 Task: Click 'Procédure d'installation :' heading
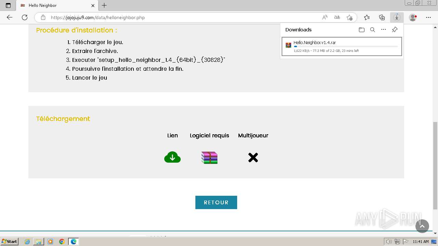coord(77,30)
